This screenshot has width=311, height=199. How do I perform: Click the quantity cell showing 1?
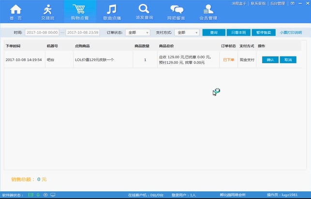145,60
